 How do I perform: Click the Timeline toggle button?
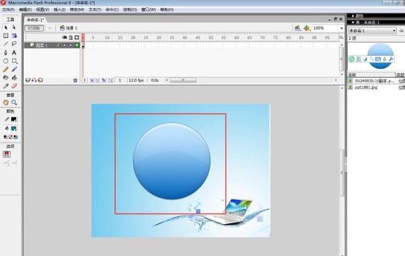(x=34, y=28)
